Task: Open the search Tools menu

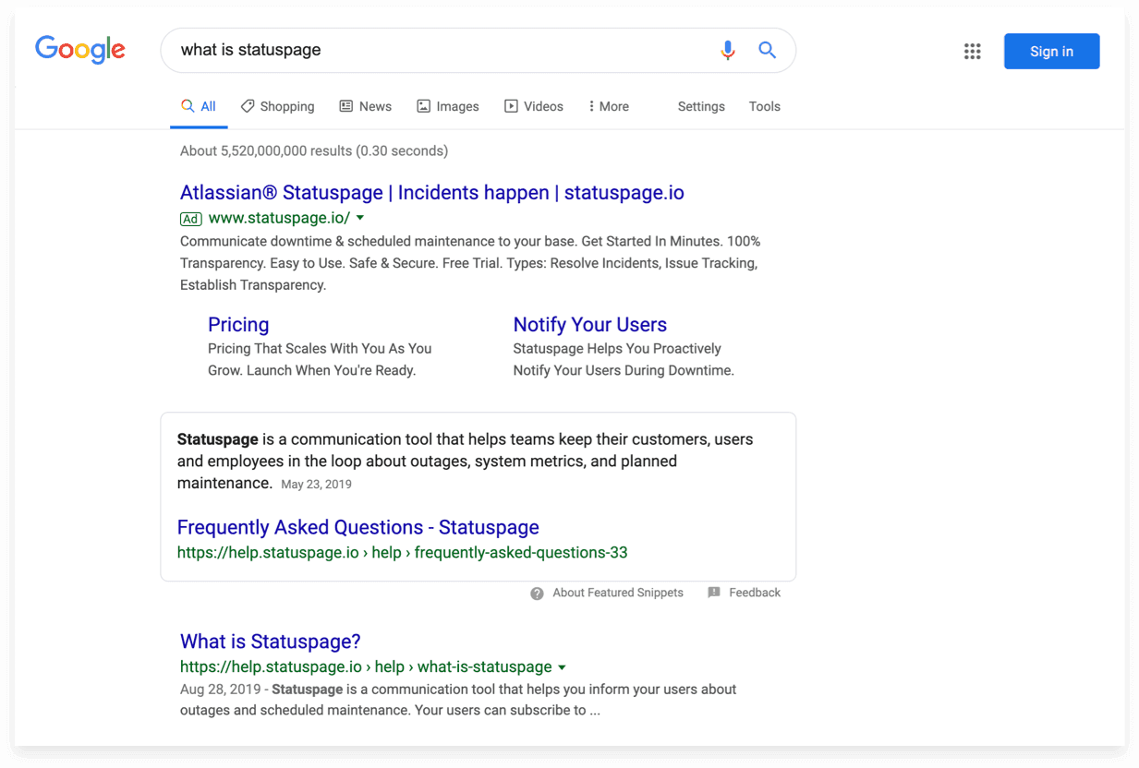Action: [x=764, y=106]
